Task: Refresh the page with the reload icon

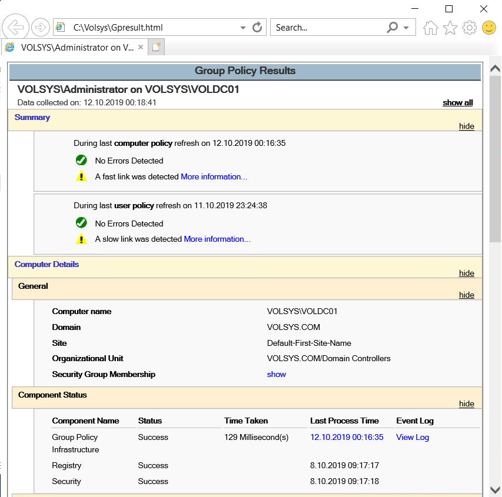Action: pyautogui.click(x=257, y=27)
